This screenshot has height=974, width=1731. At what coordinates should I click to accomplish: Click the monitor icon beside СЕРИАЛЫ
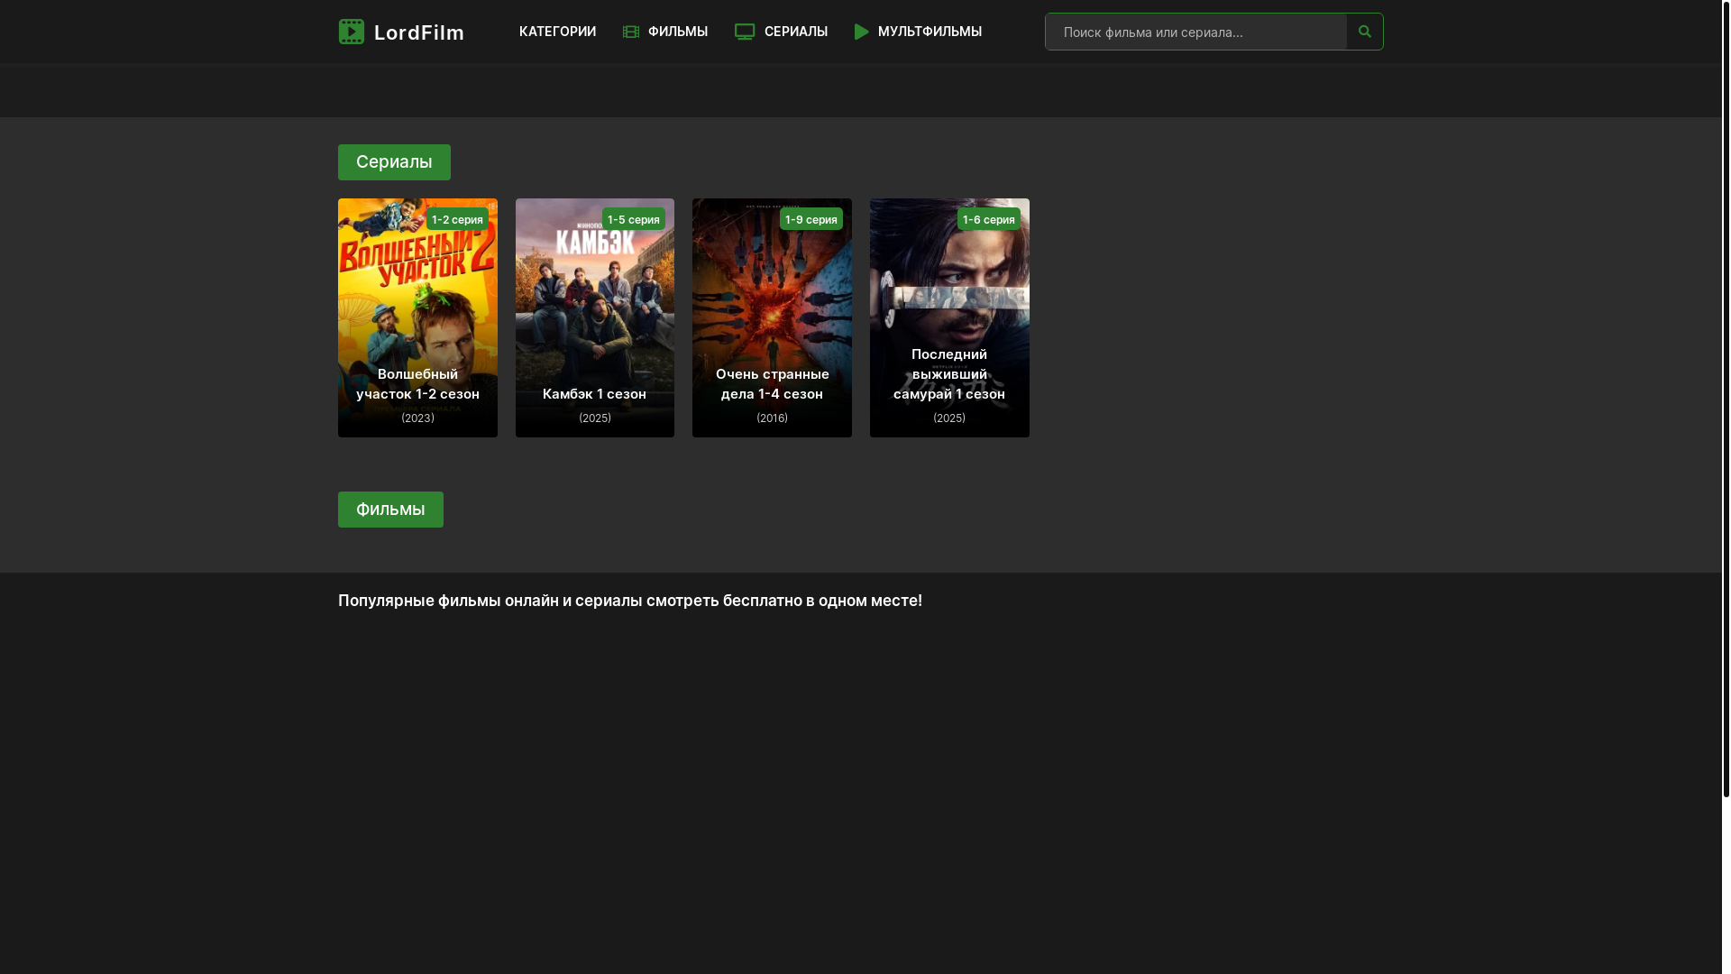[745, 32]
